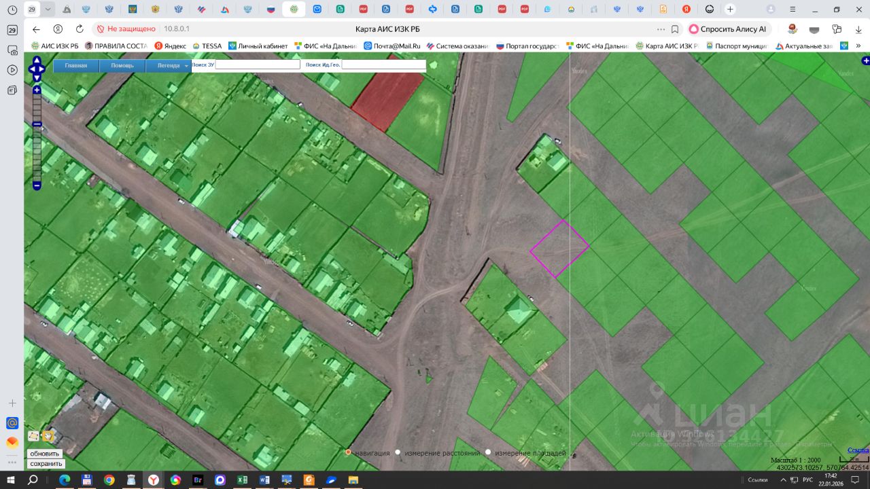Select the измерение площадей radio button
Image resolution: width=870 pixels, height=489 pixels.
(488, 452)
